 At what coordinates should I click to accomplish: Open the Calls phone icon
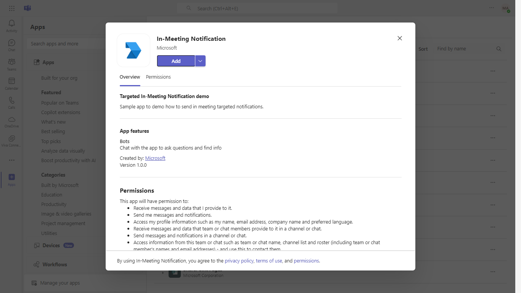[11, 100]
